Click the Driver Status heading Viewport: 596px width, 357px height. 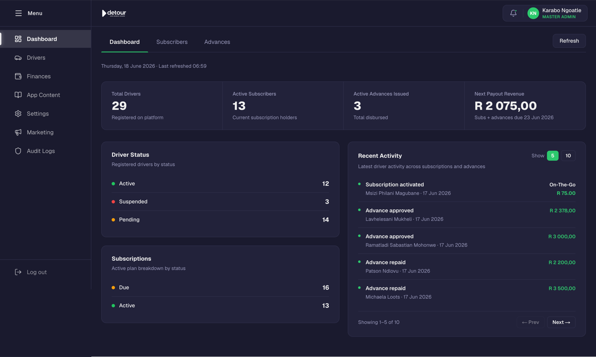(x=130, y=155)
